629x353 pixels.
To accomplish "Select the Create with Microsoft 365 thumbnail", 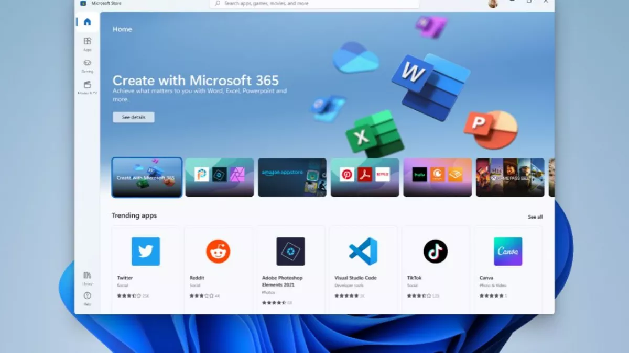I will [x=147, y=177].
